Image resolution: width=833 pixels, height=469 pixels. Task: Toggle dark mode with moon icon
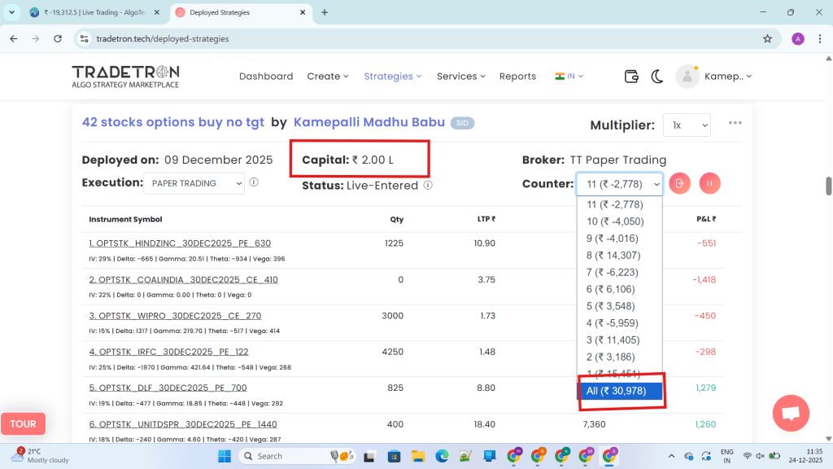point(657,77)
